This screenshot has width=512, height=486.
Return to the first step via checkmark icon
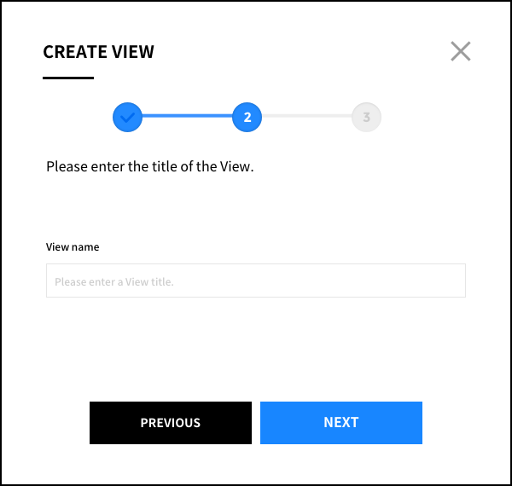(127, 117)
